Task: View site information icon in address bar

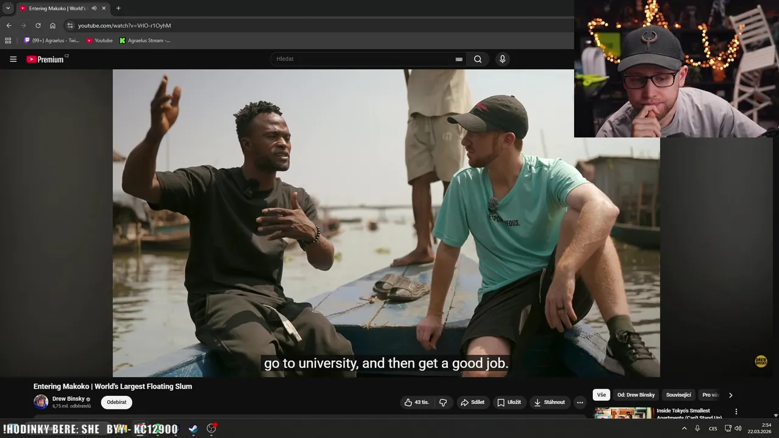Action: coord(70,26)
